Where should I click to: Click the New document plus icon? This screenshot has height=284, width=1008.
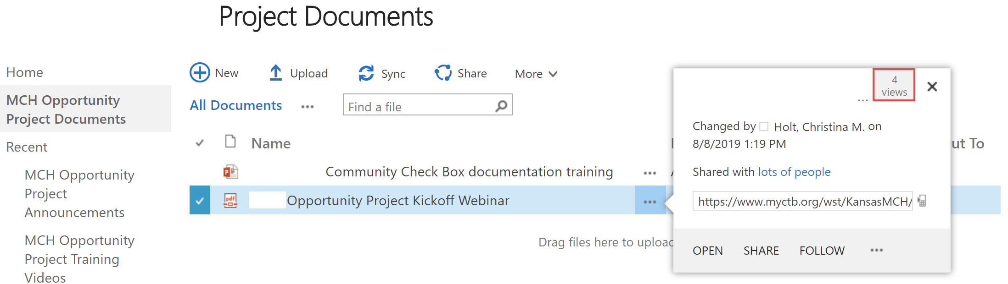click(x=200, y=73)
